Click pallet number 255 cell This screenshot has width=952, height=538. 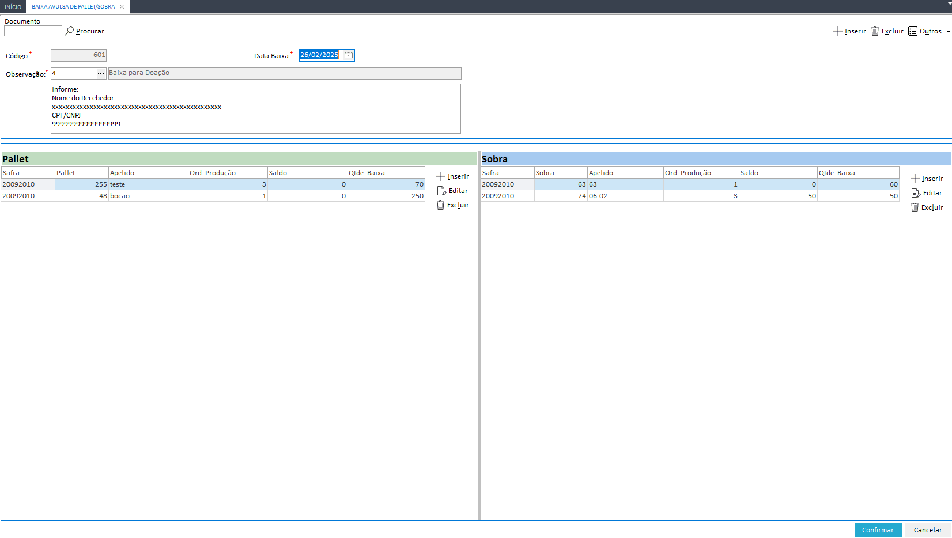[82, 184]
